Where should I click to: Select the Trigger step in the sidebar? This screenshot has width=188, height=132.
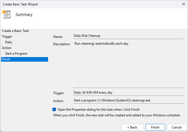coord(7,37)
